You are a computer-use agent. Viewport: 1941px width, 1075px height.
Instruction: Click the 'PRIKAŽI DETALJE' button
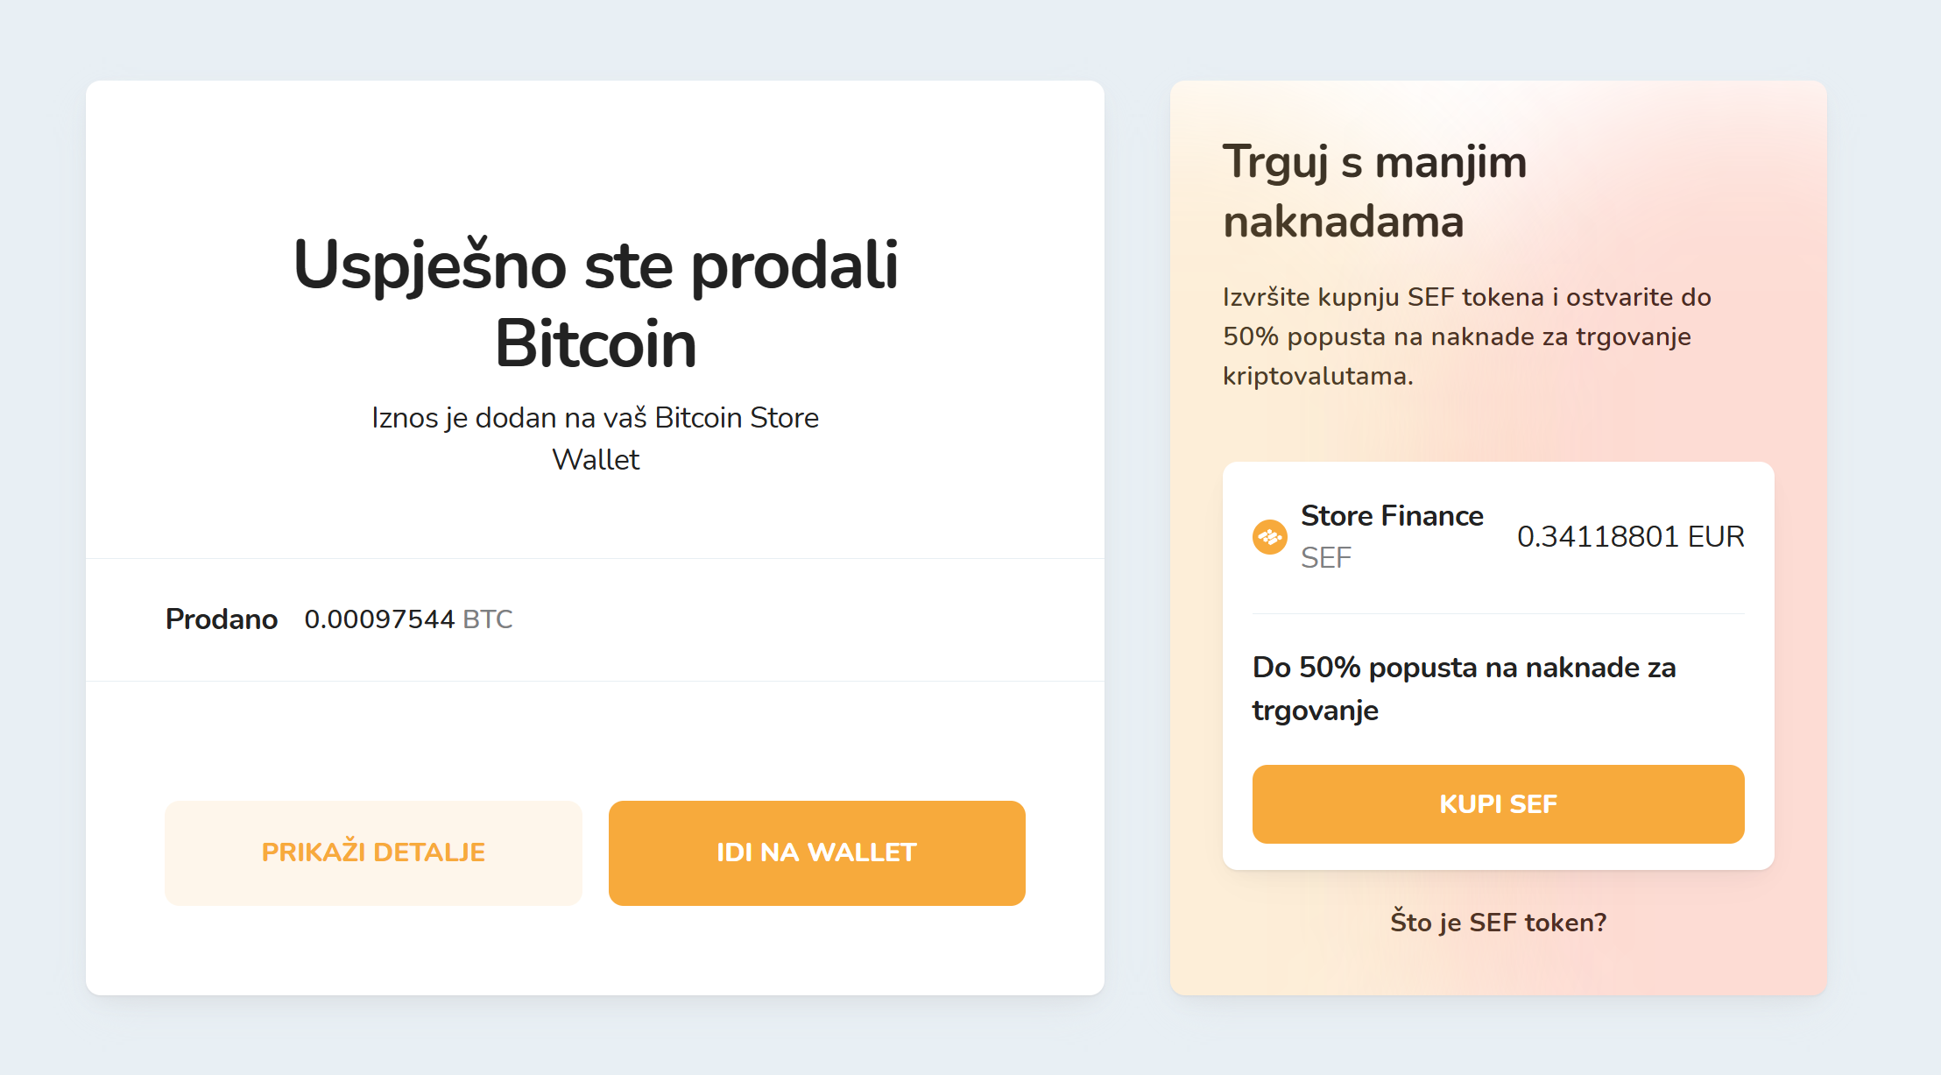(373, 852)
